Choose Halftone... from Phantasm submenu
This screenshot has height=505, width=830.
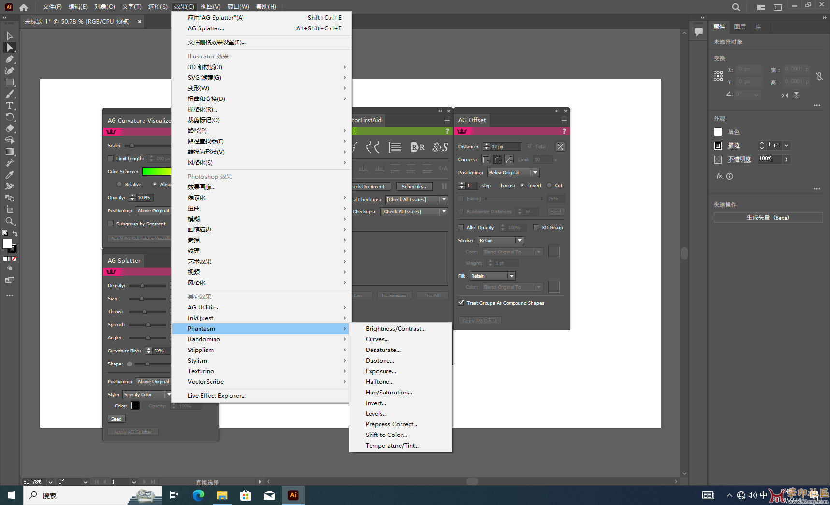[401, 381]
